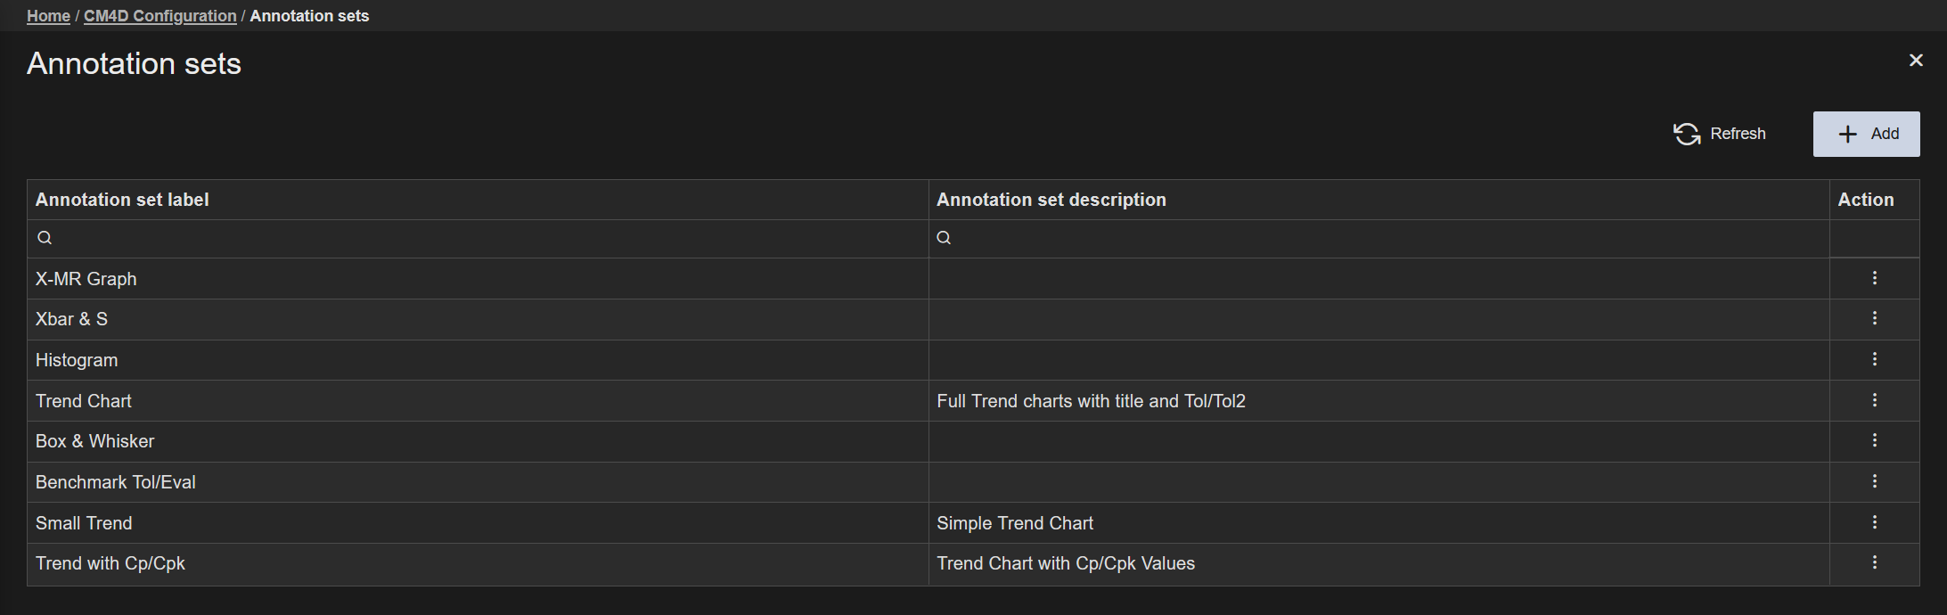Open three-dot menu for Trend Chart row

tap(1874, 400)
